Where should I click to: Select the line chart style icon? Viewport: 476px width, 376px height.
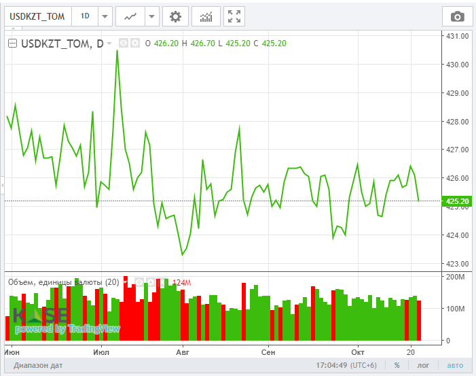pos(130,16)
